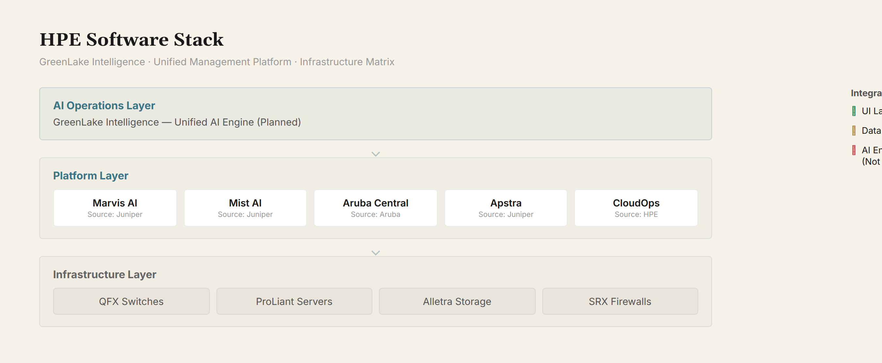Click the HPE Software Stack title
Image resolution: width=882 pixels, height=363 pixels.
(x=131, y=39)
